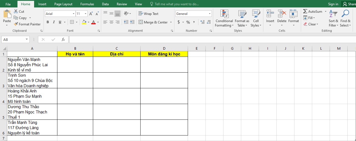Viewport: 356px width, 141px height.
Task: Align text to vertical middle
Action: coord(111,14)
